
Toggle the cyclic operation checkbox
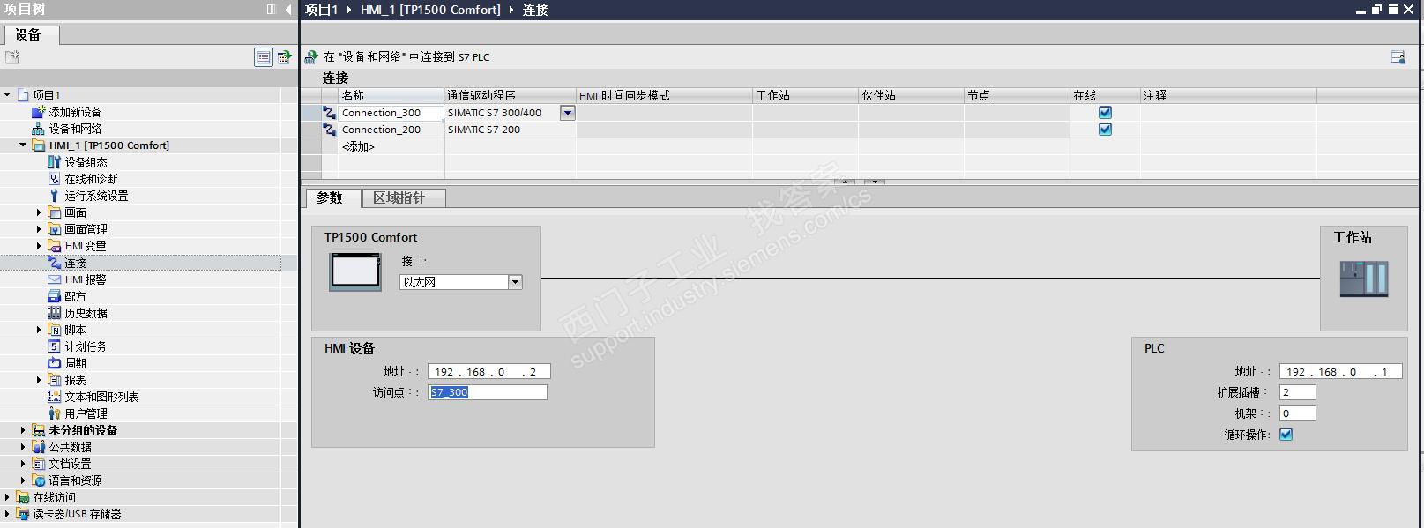point(1286,435)
